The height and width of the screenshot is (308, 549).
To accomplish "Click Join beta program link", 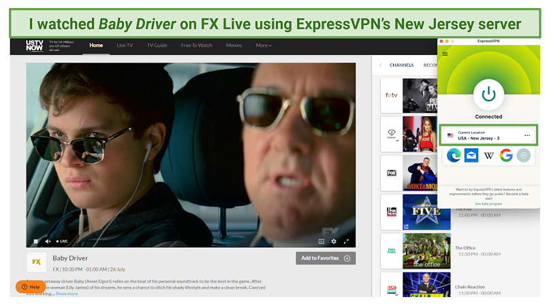I will click(x=488, y=203).
